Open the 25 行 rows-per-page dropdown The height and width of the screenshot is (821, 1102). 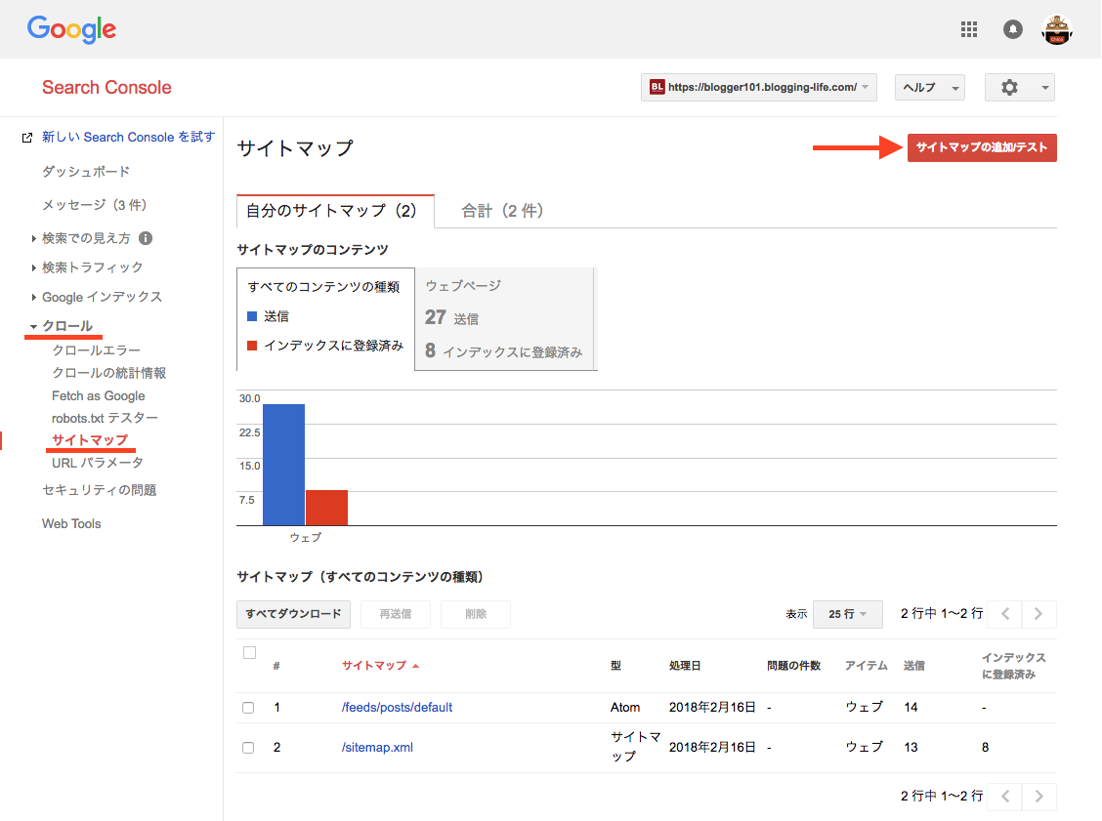click(x=847, y=614)
